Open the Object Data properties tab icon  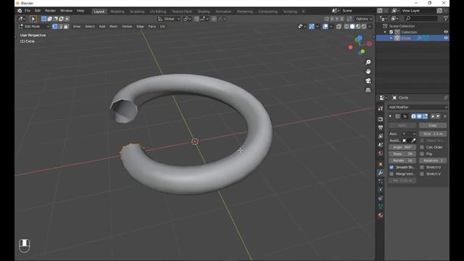pos(381,207)
